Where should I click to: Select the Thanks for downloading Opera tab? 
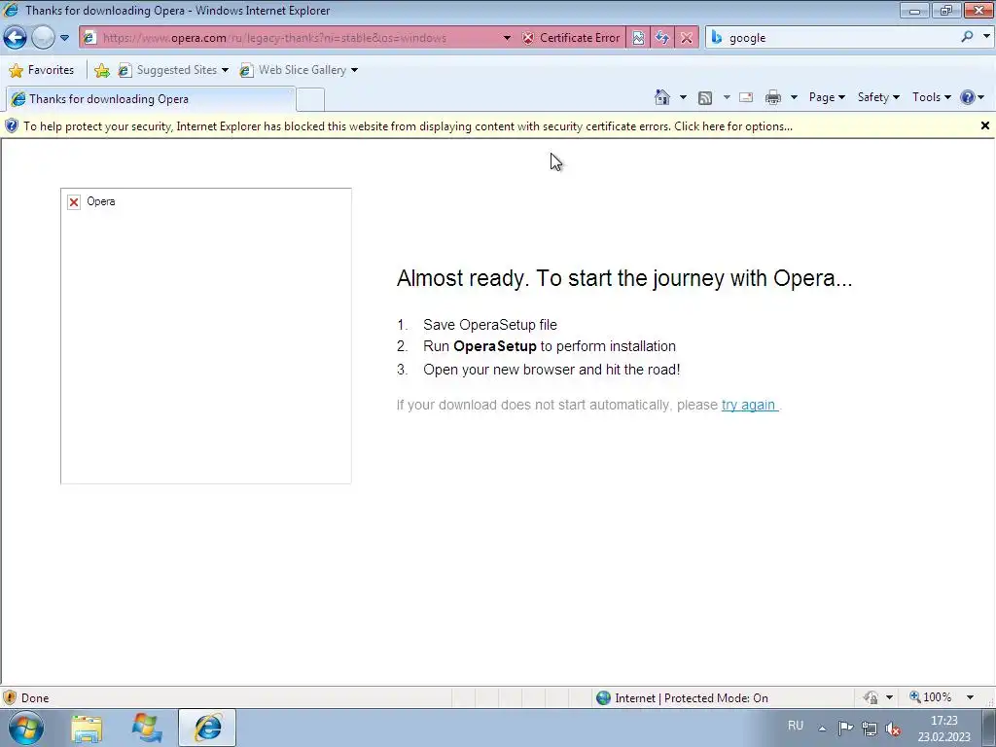(150, 99)
